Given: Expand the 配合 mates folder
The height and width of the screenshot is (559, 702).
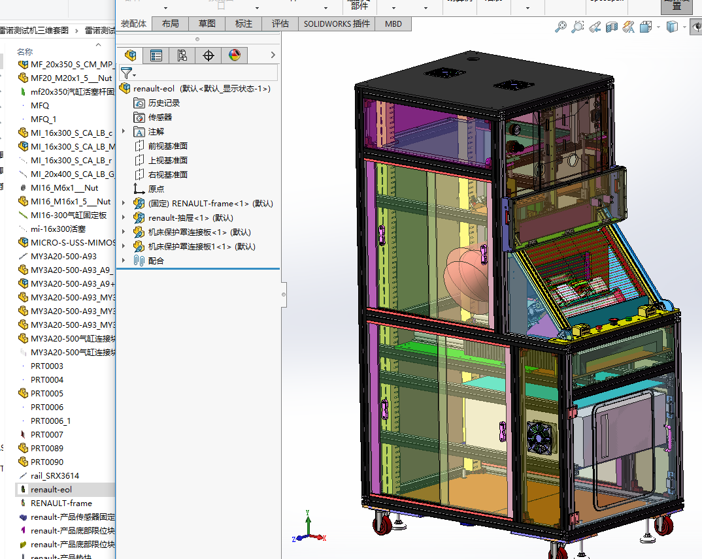Looking at the screenshot, I should point(124,261).
